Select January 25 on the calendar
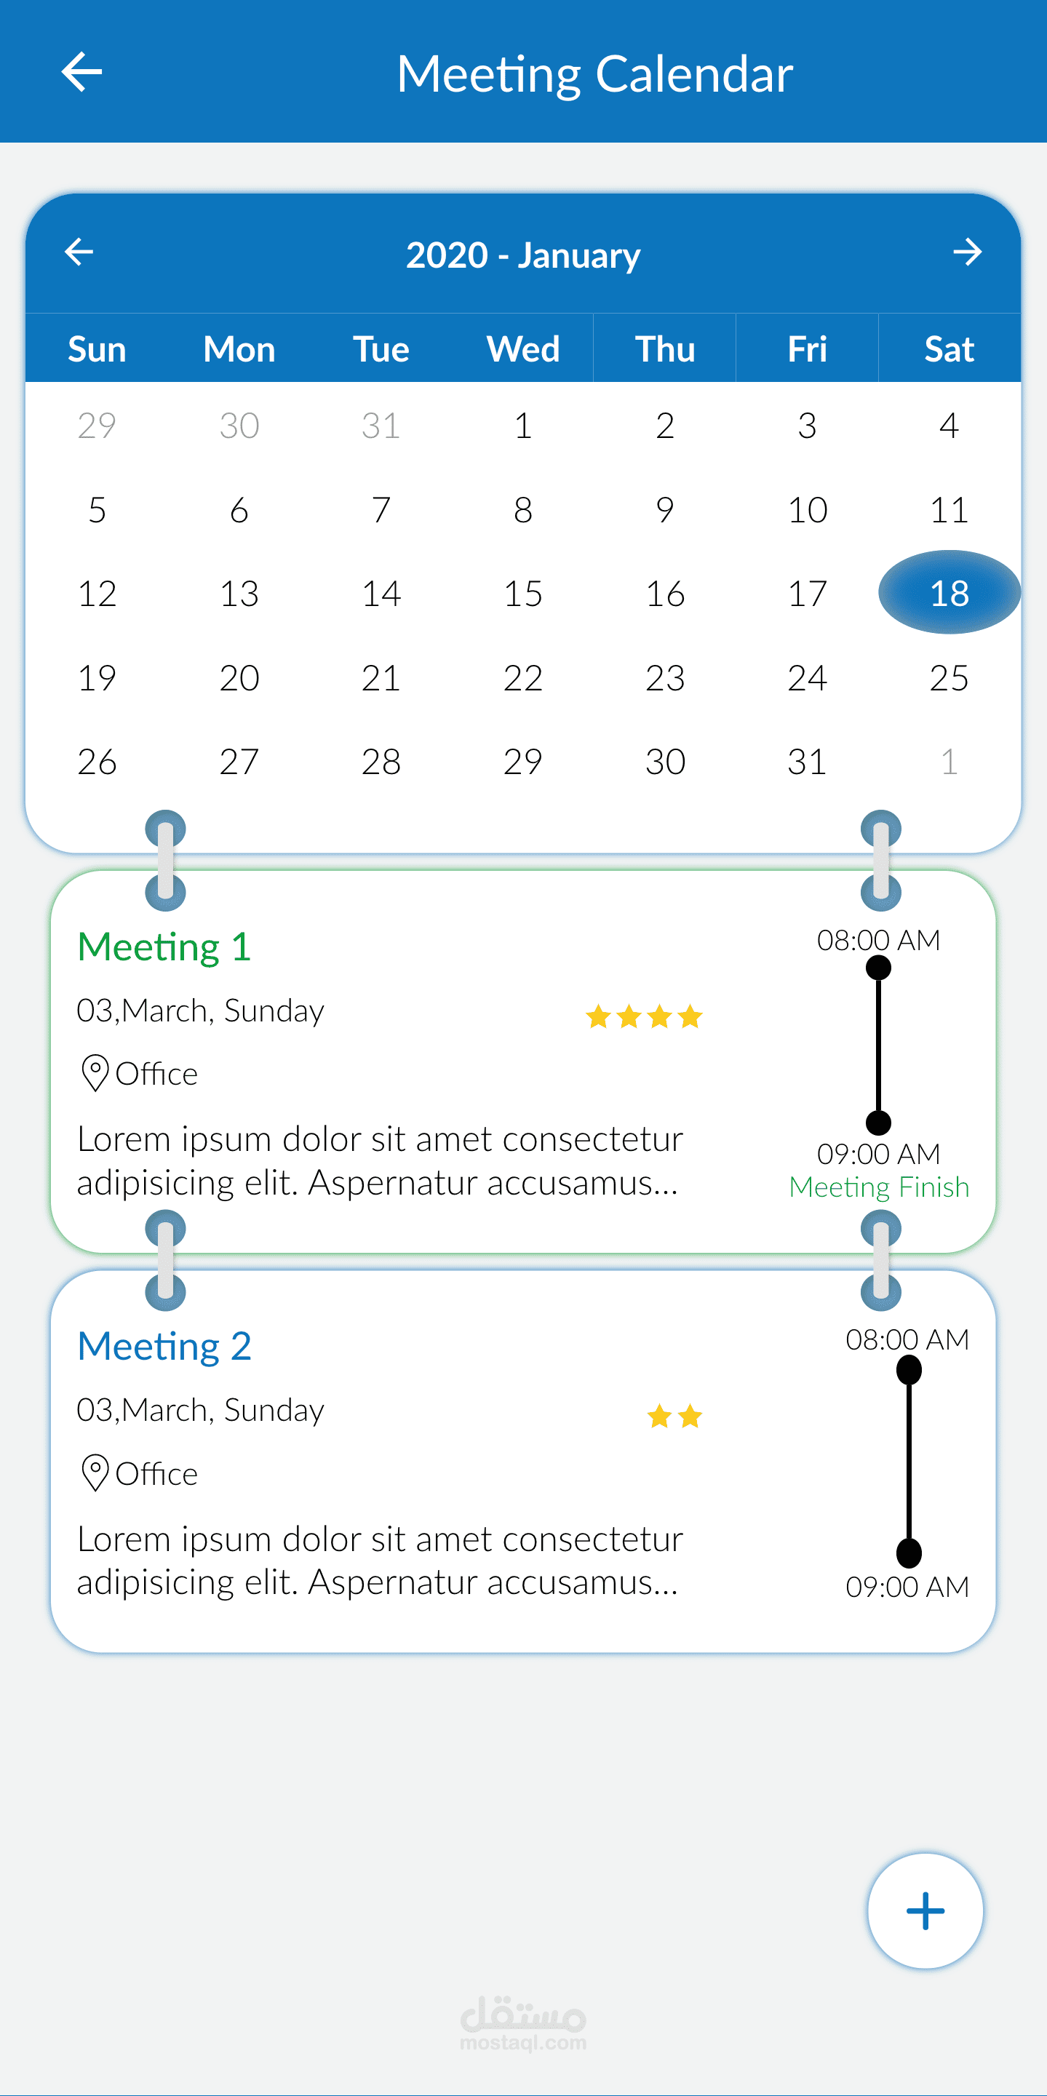 [x=949, y=678]
